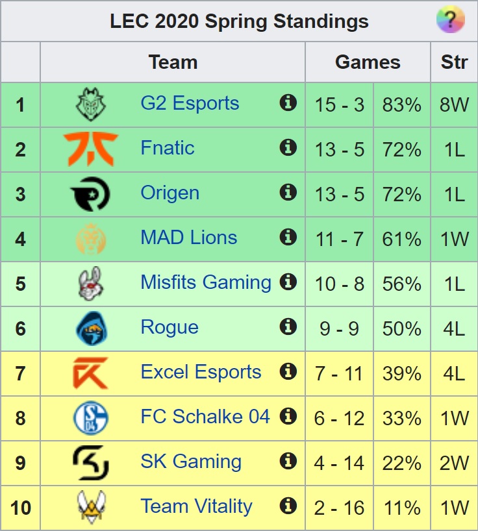Click the Rogue hooded logo
Image resolution: width=478 pixels, height=531 pixels.
click(x=91, y=328)
